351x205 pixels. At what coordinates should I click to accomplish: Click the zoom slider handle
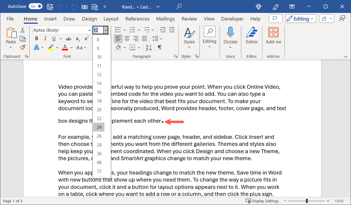[307, 201]
